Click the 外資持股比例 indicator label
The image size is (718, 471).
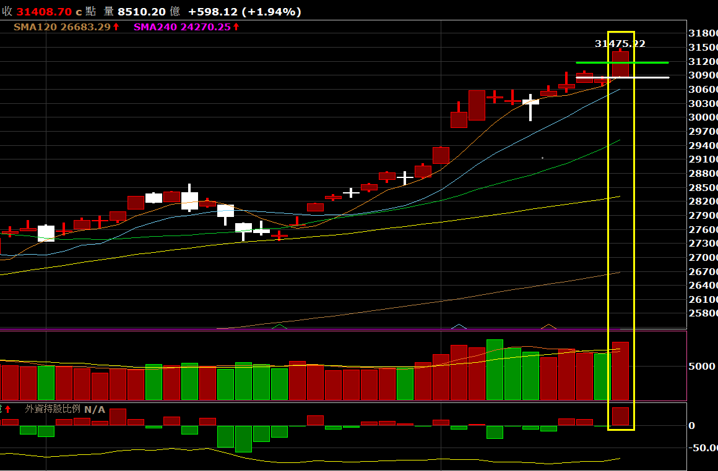click(53, 409)
